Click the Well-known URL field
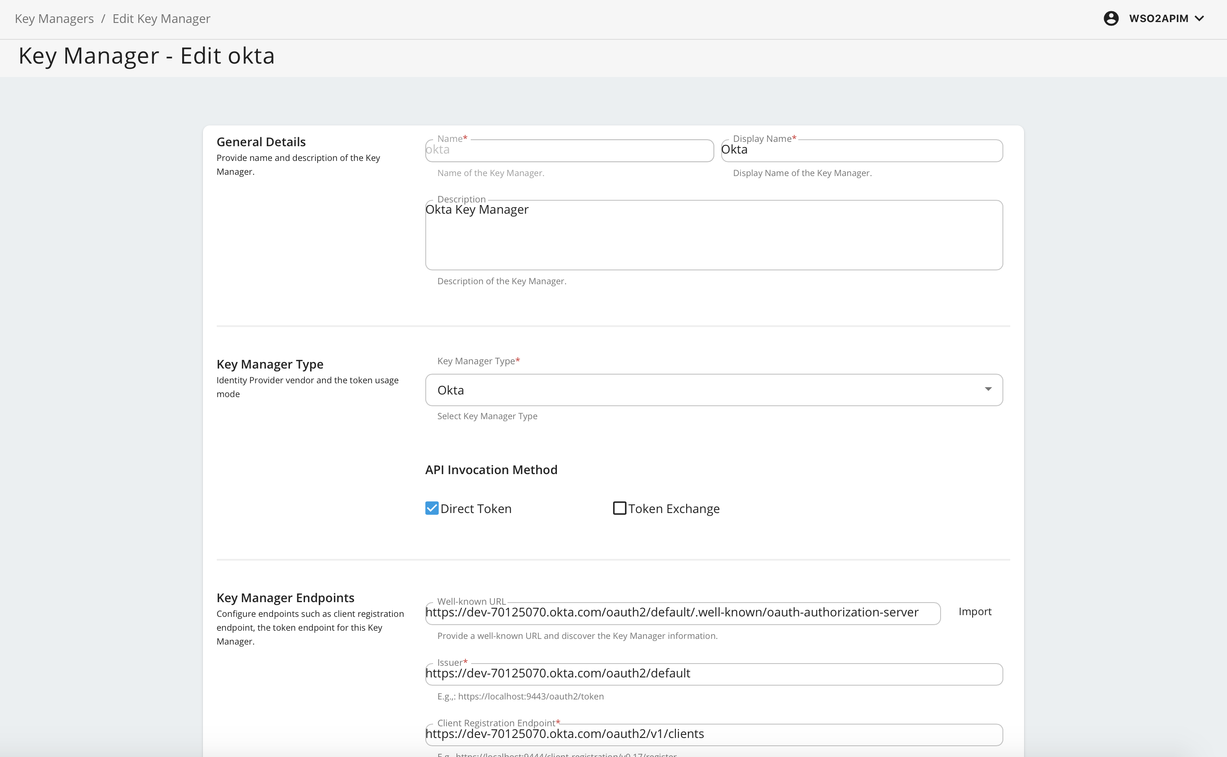 tap(683, 613)
